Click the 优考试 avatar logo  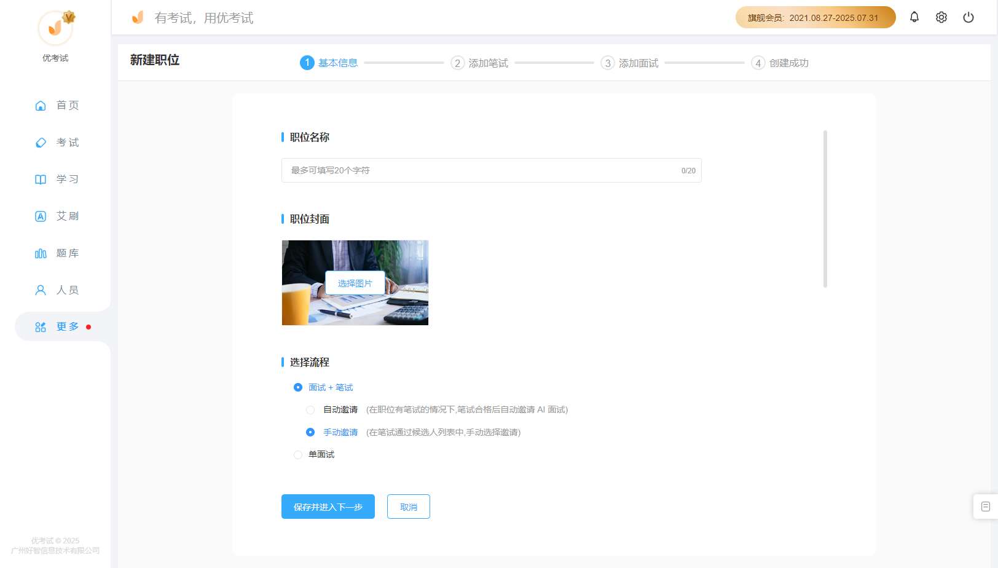[x=55, y=28]
